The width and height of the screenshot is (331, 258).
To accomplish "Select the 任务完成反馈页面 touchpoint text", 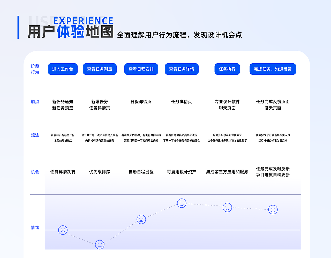I will click(273, 102).
